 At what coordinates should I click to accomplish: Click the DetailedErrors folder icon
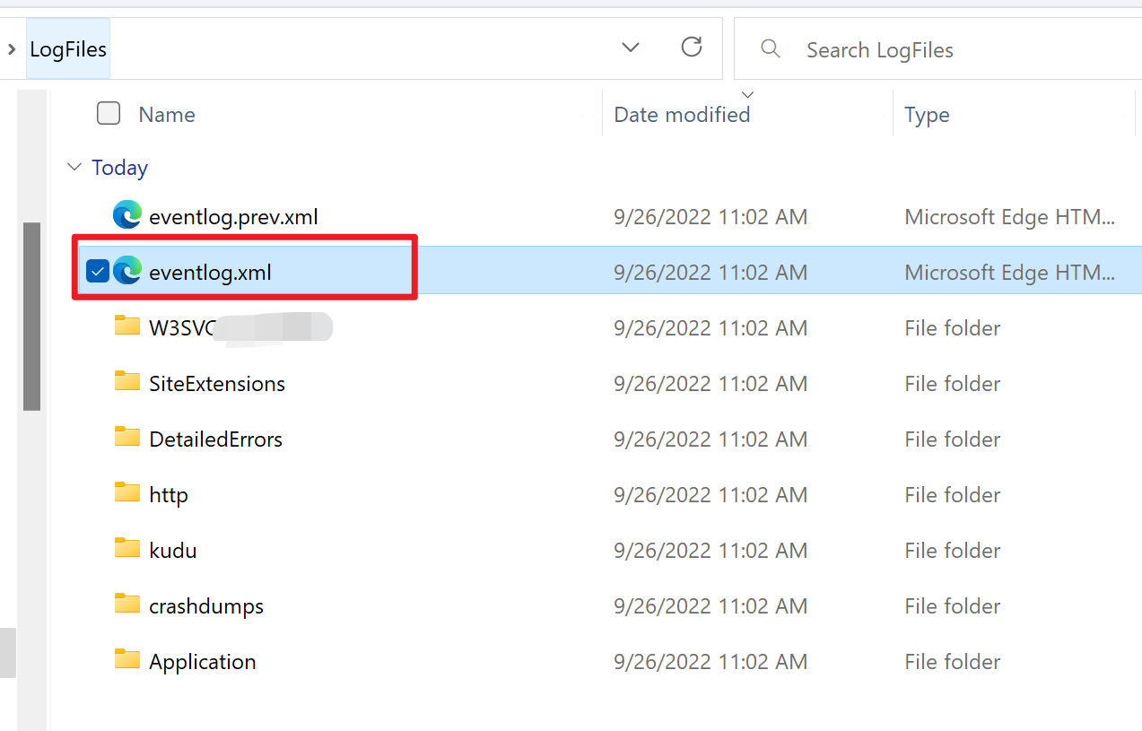127,439
